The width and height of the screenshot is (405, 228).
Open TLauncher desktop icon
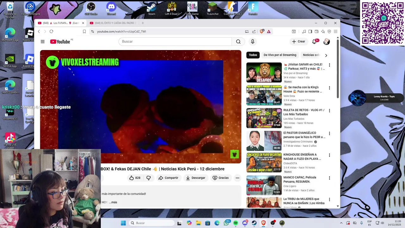[213, 9]
